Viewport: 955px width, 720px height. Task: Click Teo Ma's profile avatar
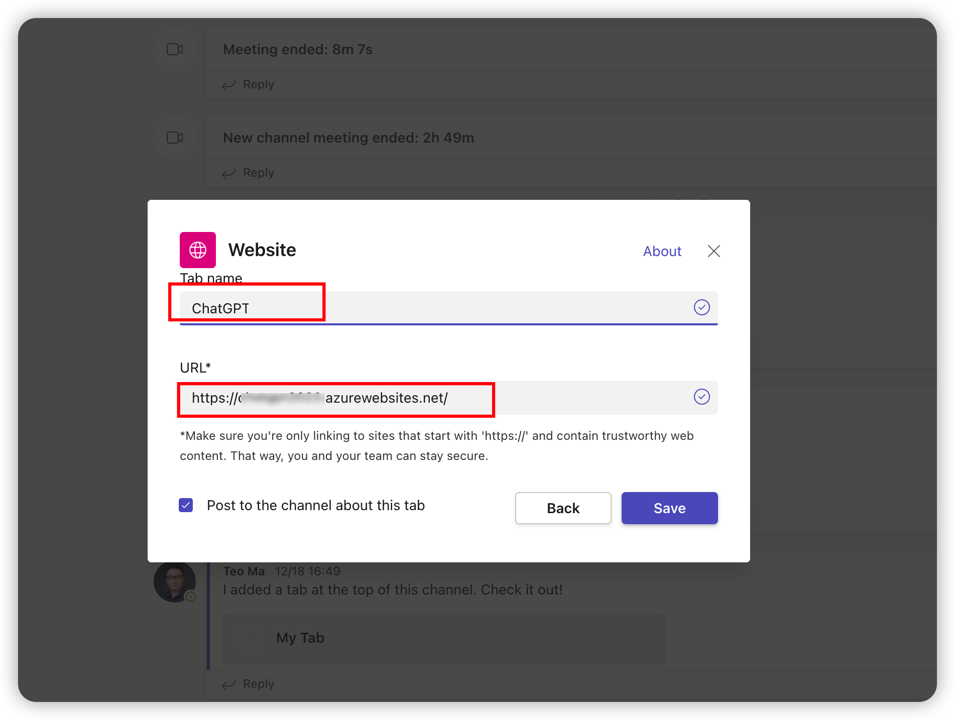click(174, 581)
